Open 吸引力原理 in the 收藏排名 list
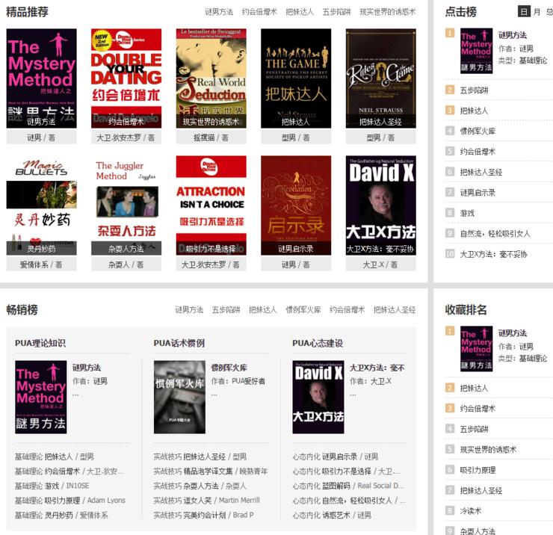This screenshot has height=535, width=553. click(x=477, y=470)
